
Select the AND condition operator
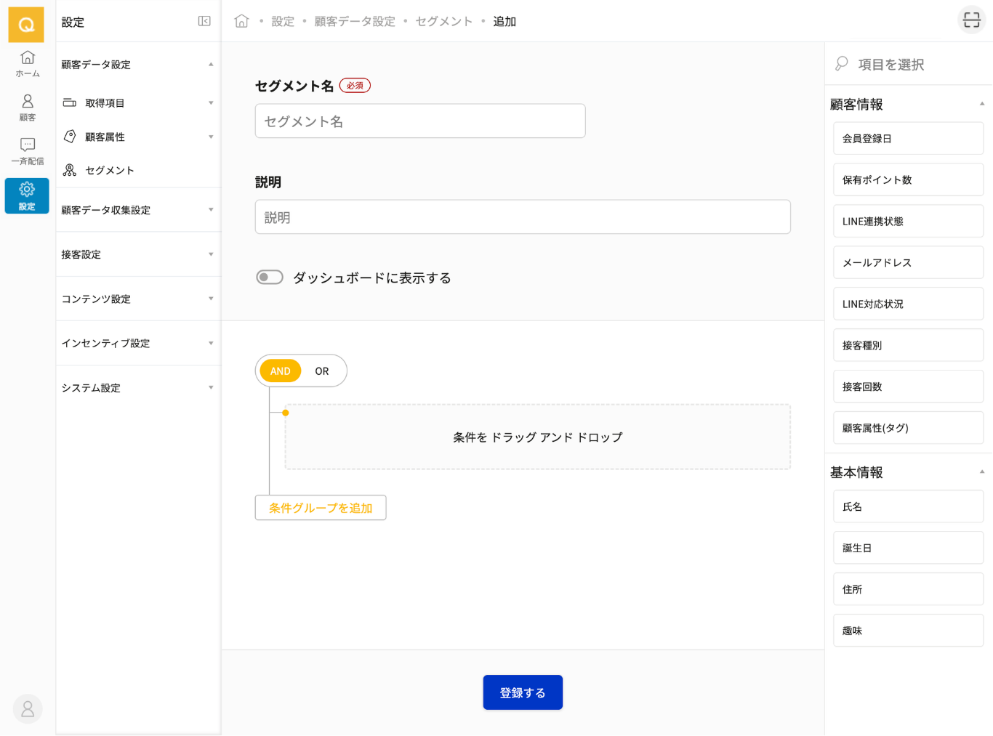(x=281, y=371)
